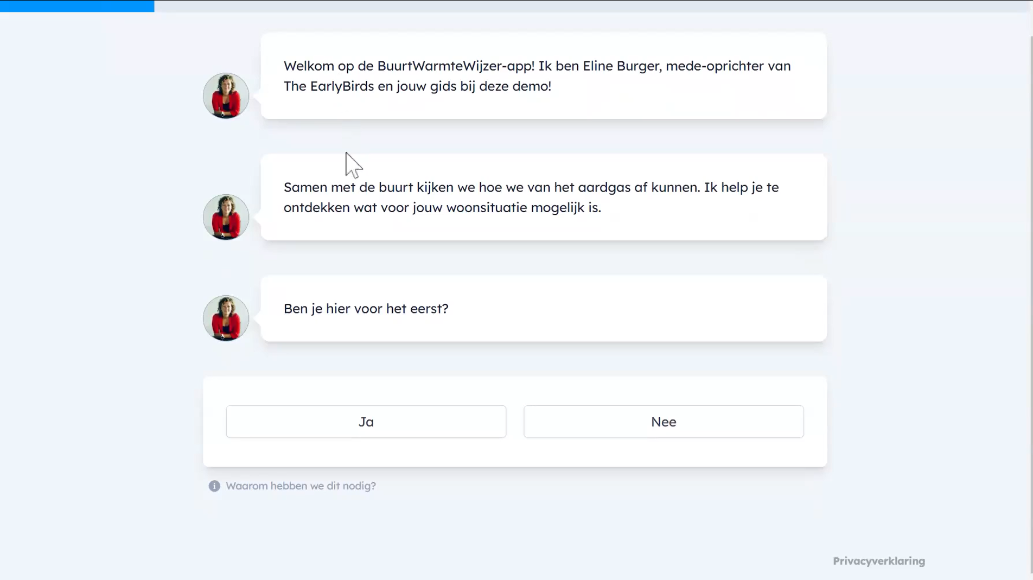Click the Ja button
Viewport: 1033px width, 580px height.
coord(366,422)
